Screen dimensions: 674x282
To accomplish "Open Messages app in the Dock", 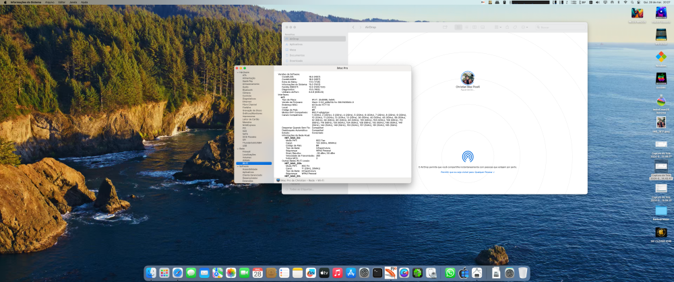I will [191, 273].
